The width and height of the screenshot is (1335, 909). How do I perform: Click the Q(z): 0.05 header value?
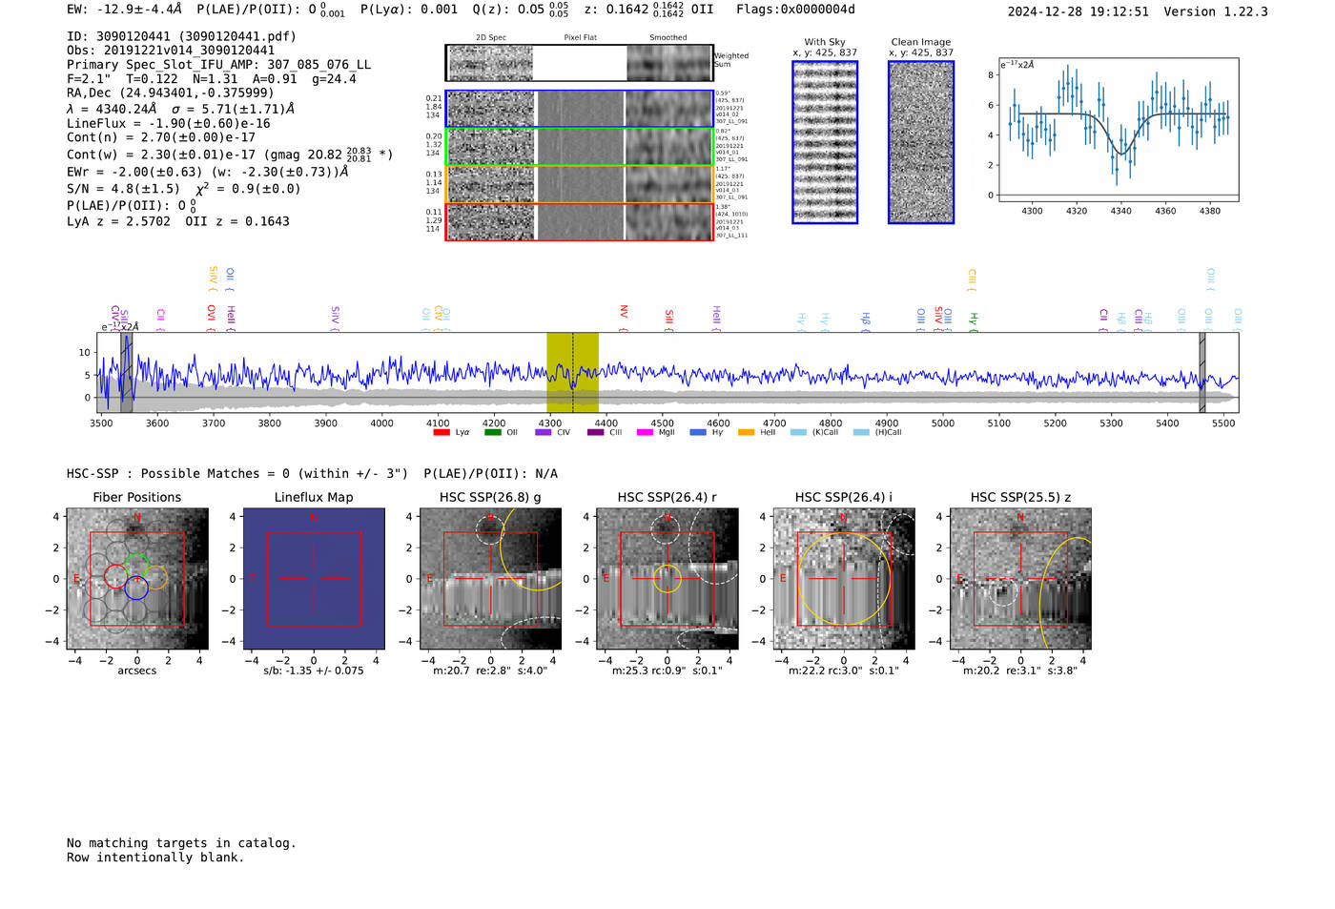tap(521, 10)
